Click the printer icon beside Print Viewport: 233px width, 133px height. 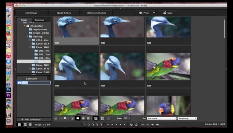[141, 13]
